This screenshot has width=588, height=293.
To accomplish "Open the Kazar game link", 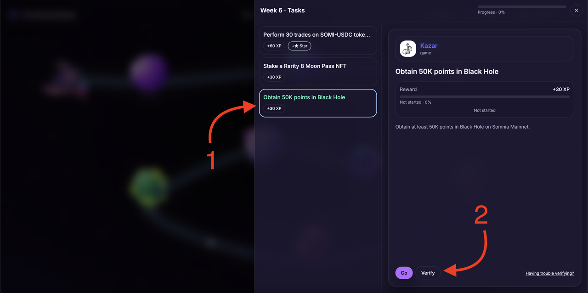I will tap(429, 45).
